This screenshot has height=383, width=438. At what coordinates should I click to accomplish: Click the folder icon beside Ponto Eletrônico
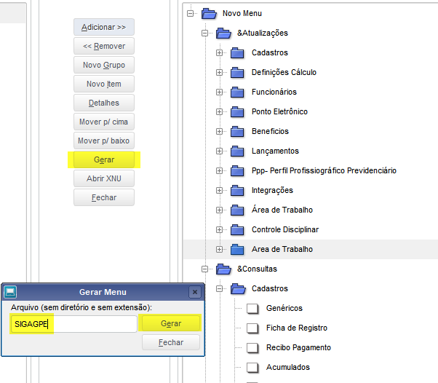[237, 112]
